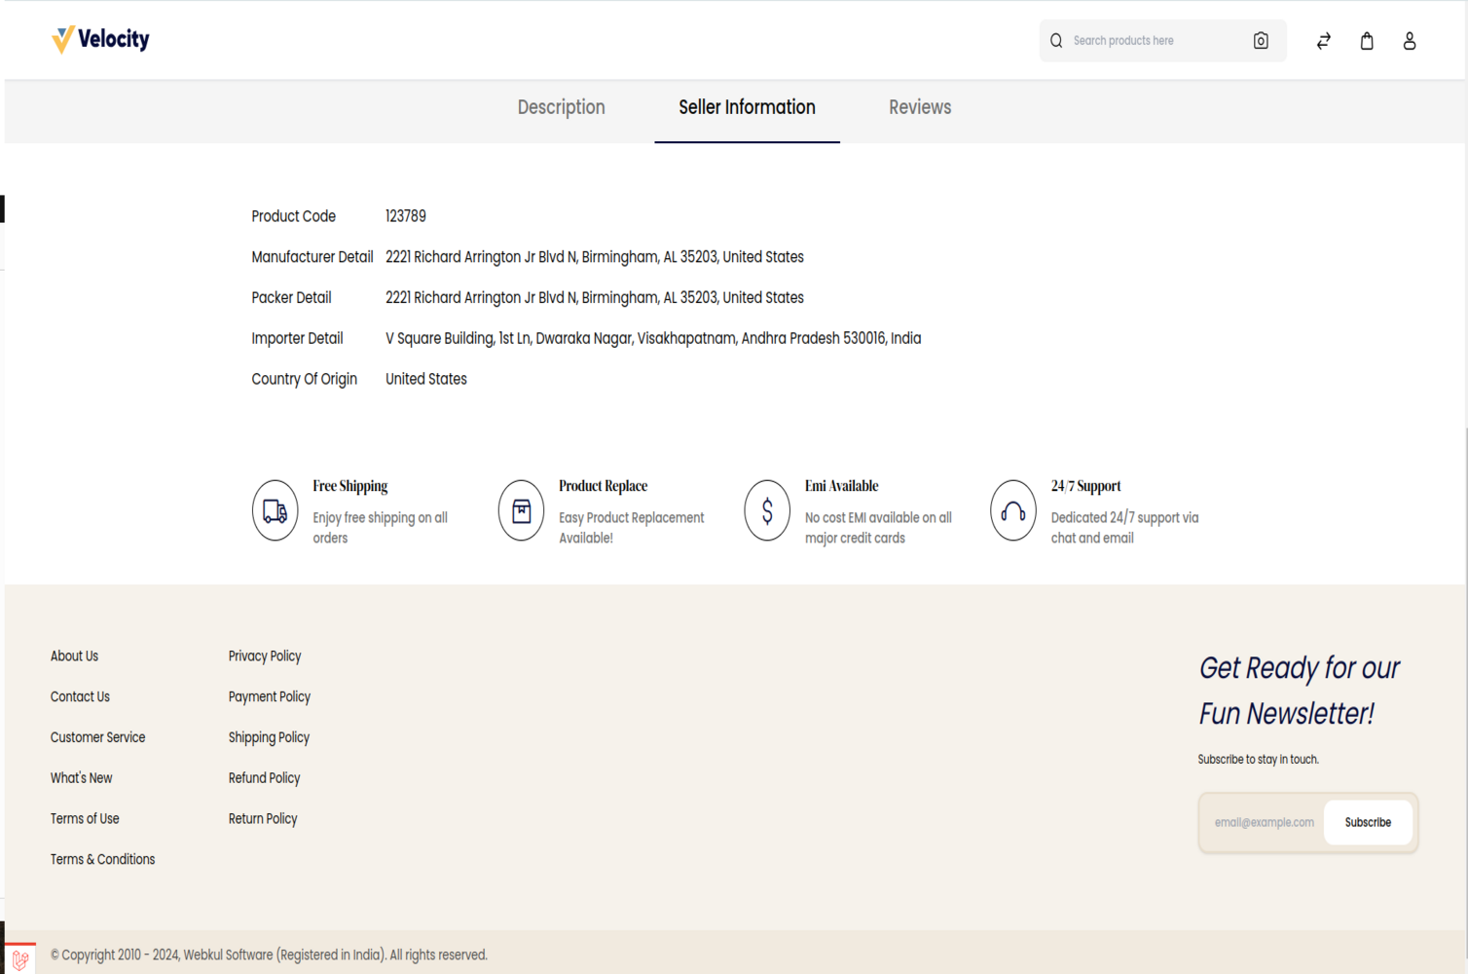Go to the Privacy Policy page
This screenshot has height=974, width=1468.
tap(265, 656)
